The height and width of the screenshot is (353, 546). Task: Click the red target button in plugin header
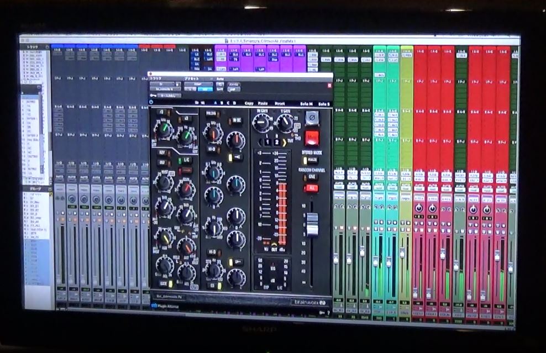329,85
